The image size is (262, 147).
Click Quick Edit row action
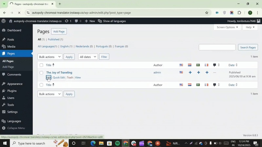point(59,77)
